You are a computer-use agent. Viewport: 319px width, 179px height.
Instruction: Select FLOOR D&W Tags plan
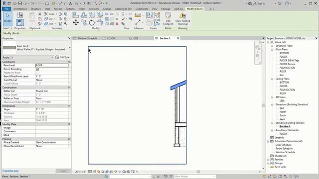coord(289,61)
